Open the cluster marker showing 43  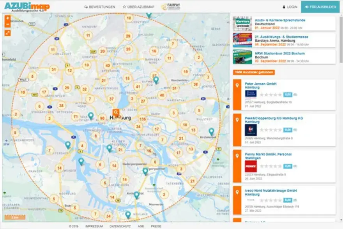108,66
